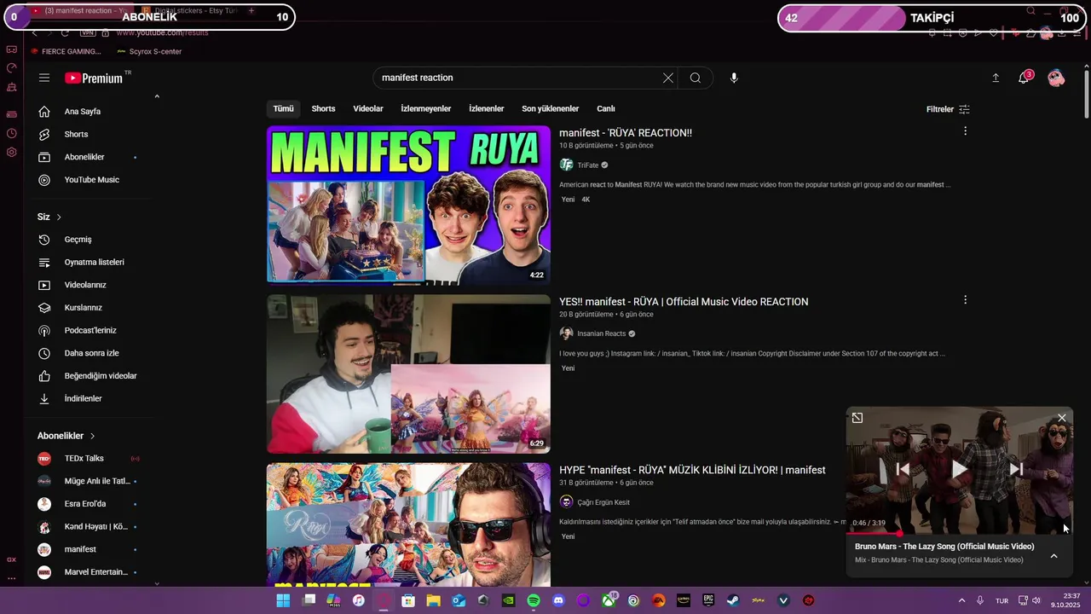The image size is (1091, 614).
Task: Open GX Control speedometer in Opera sidebar
Action: coord(11,68)
